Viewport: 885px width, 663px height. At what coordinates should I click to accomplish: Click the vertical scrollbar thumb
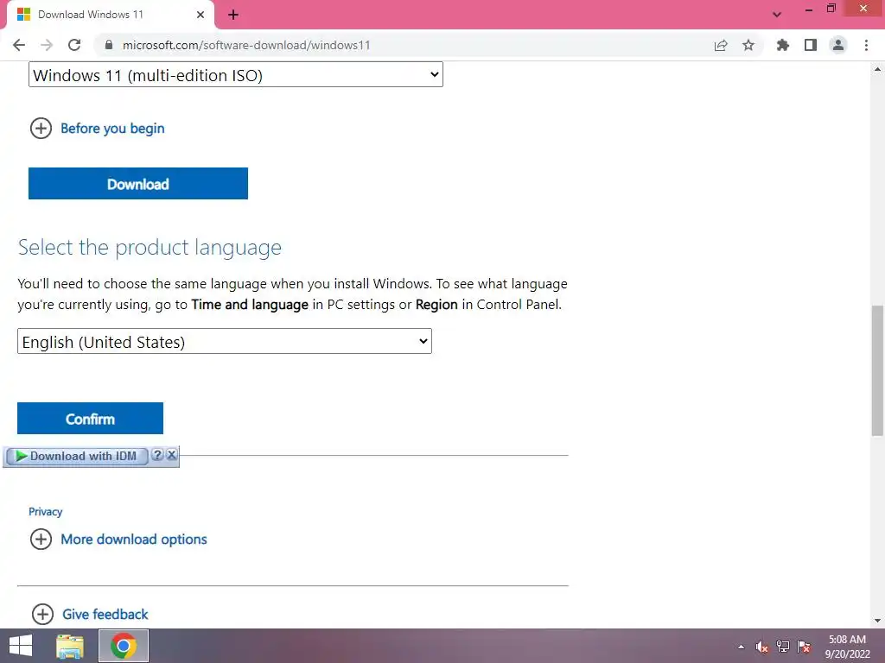(877, 370)
